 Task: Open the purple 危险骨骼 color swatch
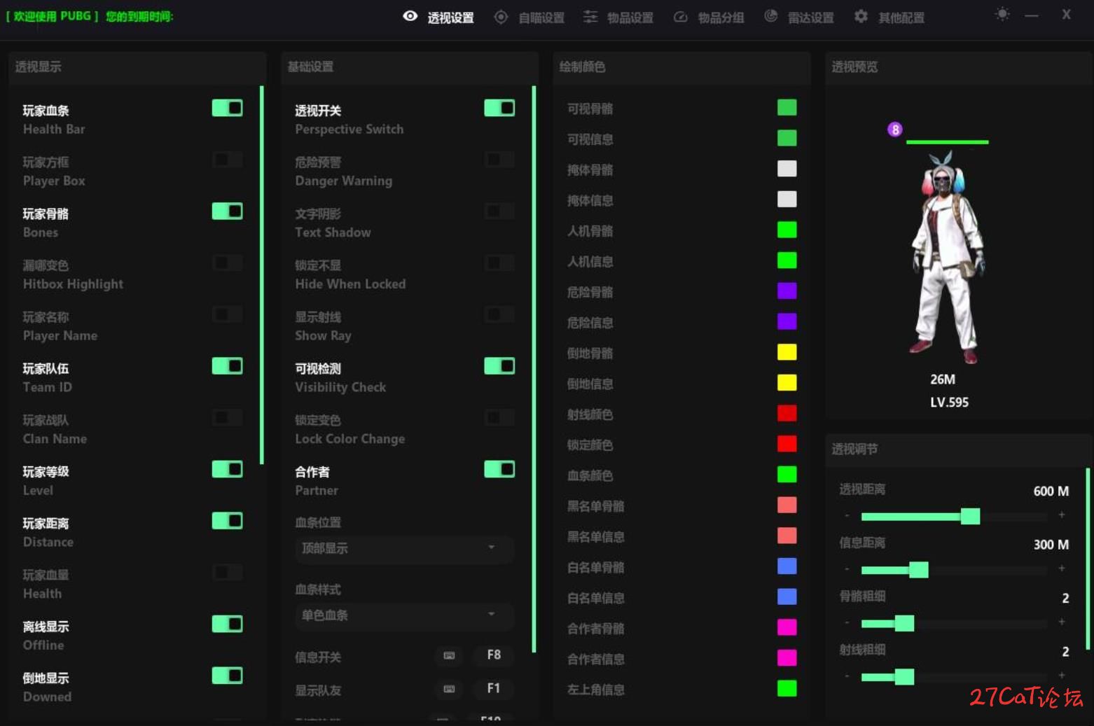click(x=787, y=291)
